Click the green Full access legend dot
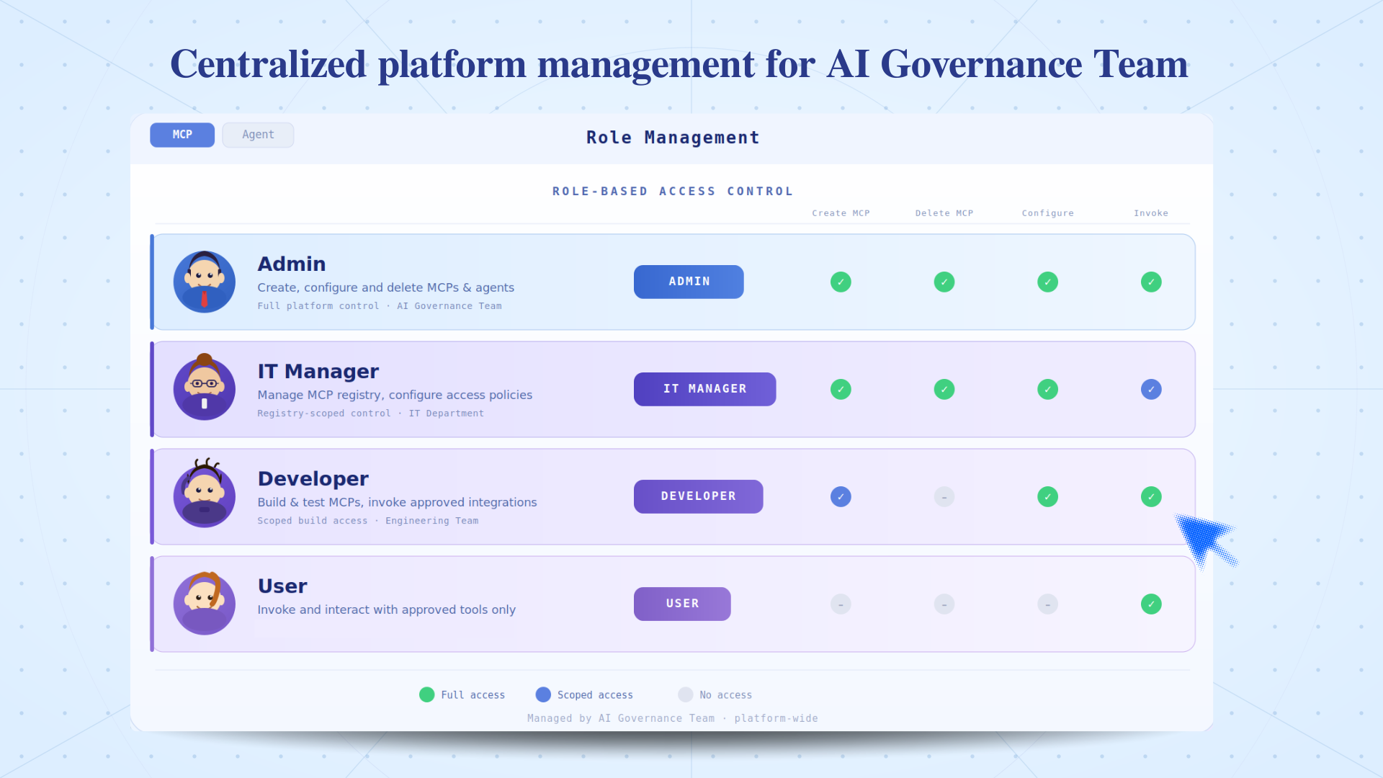 (x=427, y=694)
